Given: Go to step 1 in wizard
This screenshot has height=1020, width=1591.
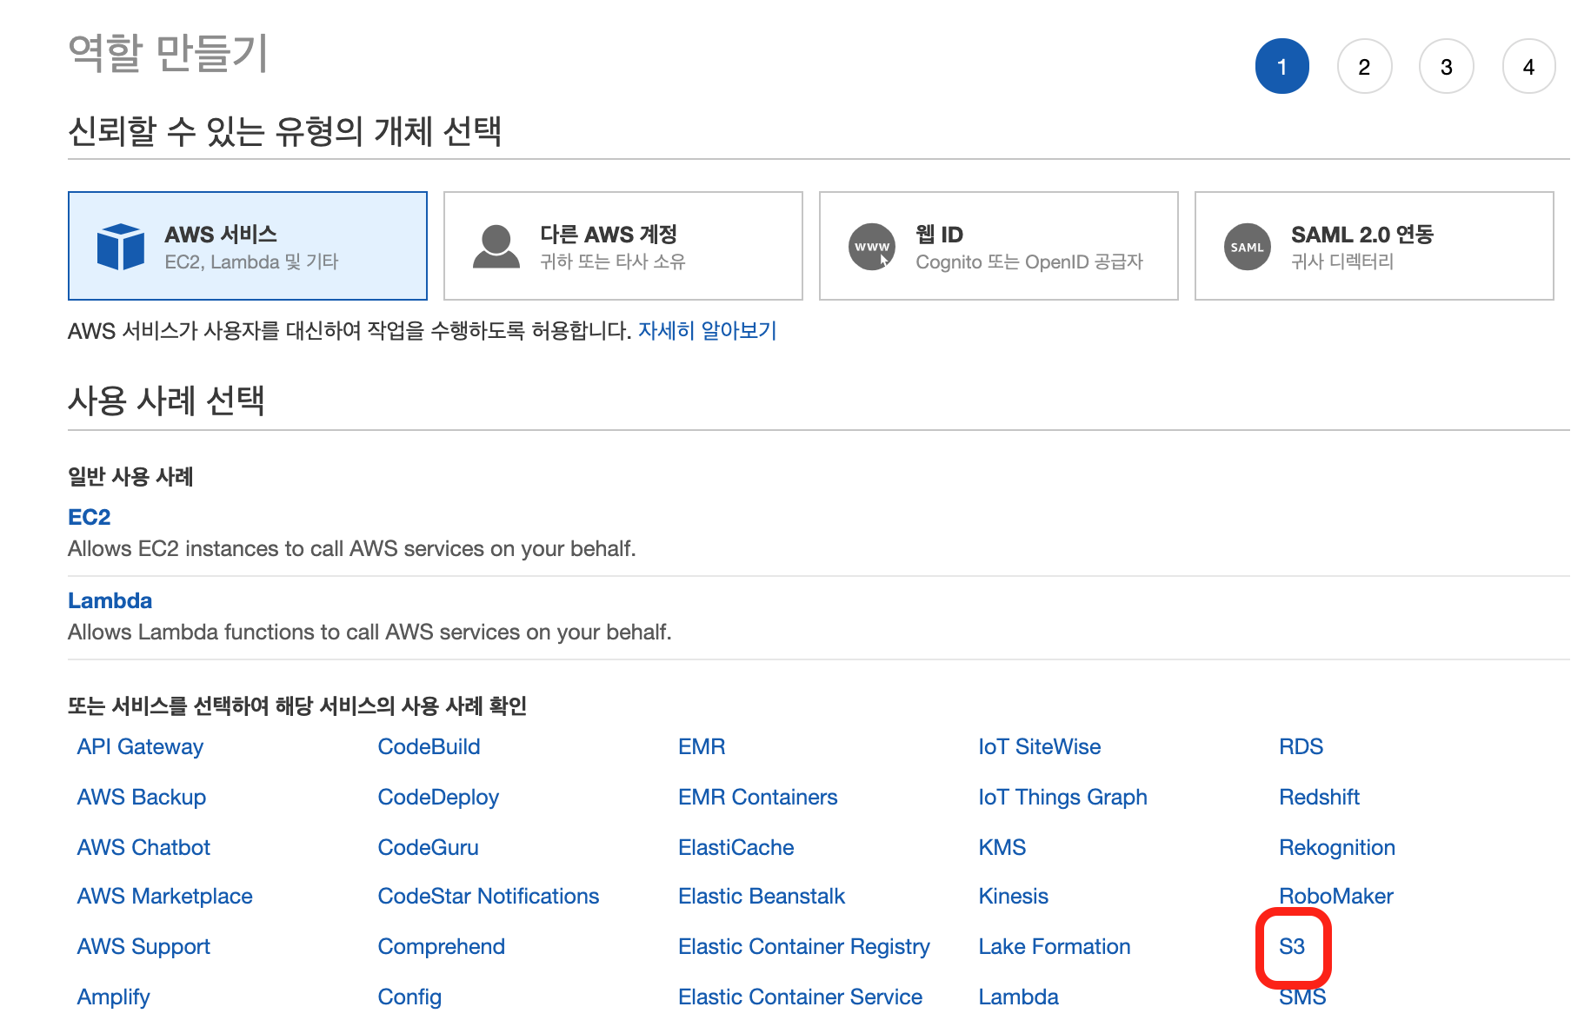Looking at the screenshot, I should pos(1282,66).
